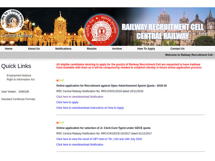View Sports Quota notification download link

pyautogui.click(x=80, y=97)
